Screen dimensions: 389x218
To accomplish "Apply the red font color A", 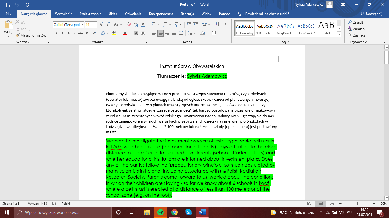I will [125, 33].
